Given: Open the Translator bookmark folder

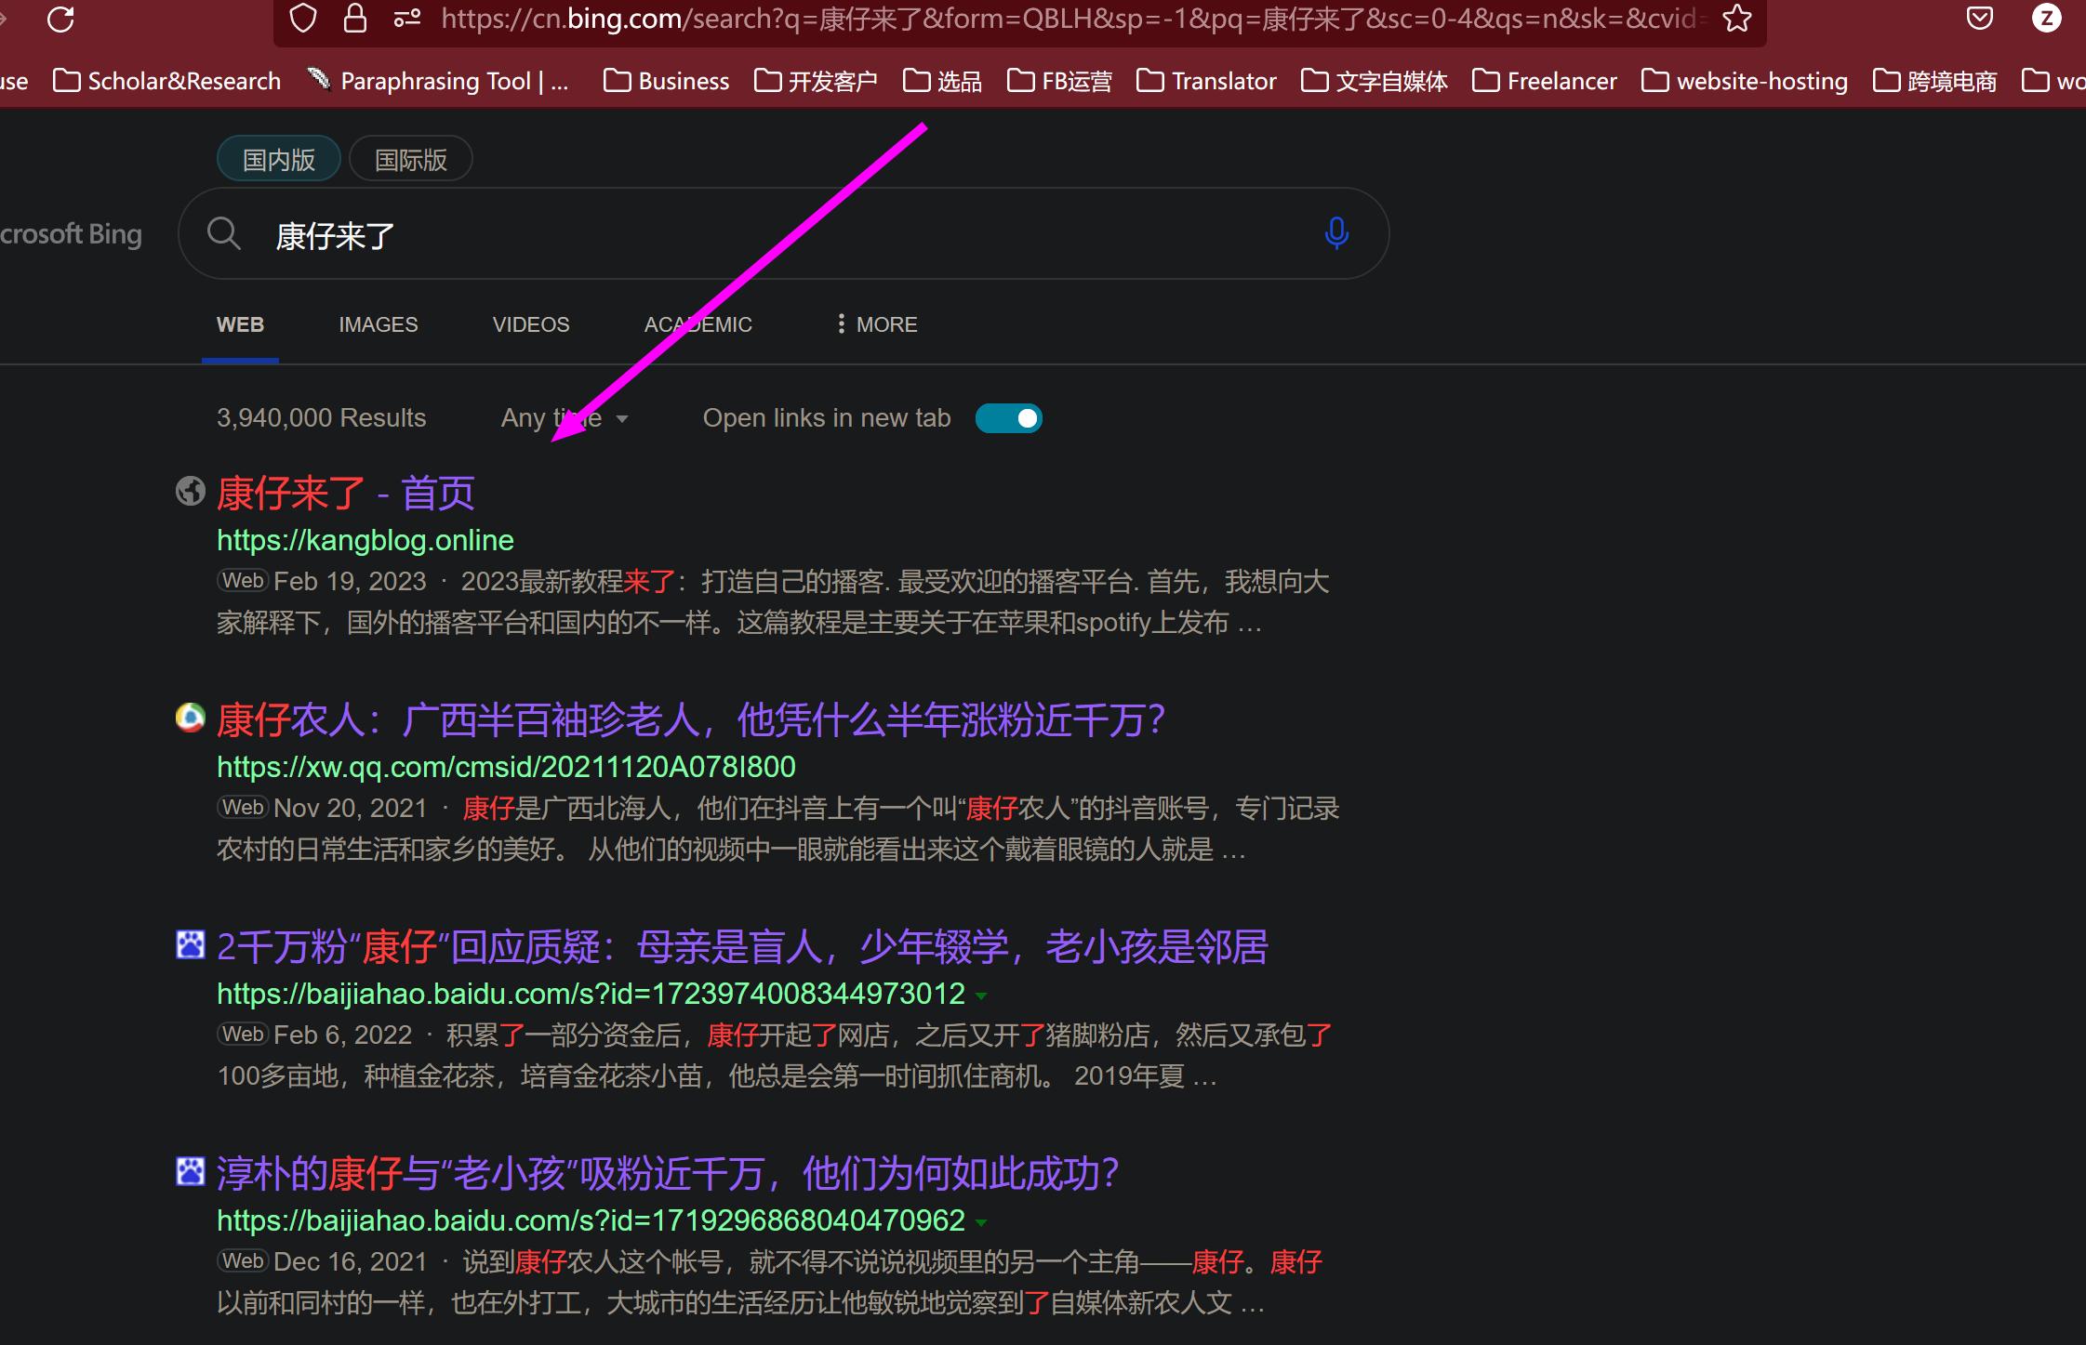Looking at the screenshot, I should 1206,82.
